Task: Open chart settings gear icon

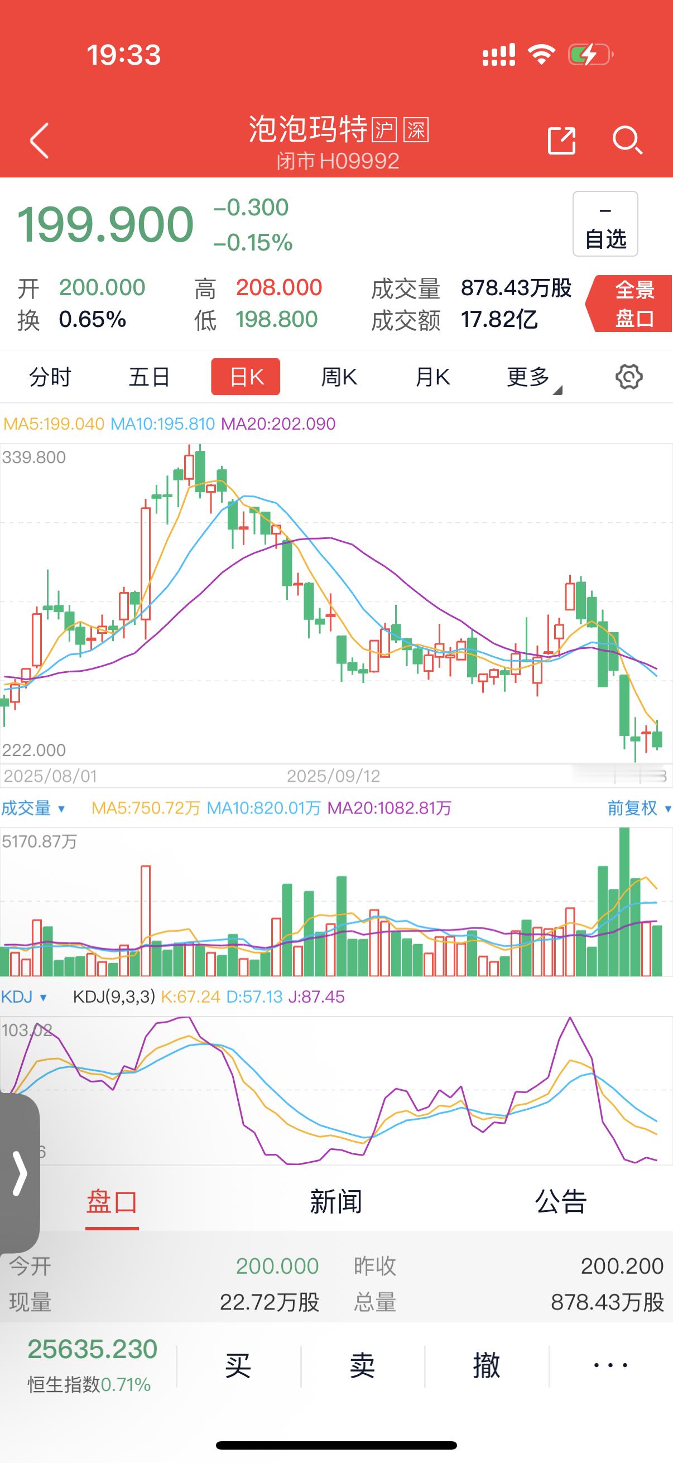Action: [x=629, y=377]
